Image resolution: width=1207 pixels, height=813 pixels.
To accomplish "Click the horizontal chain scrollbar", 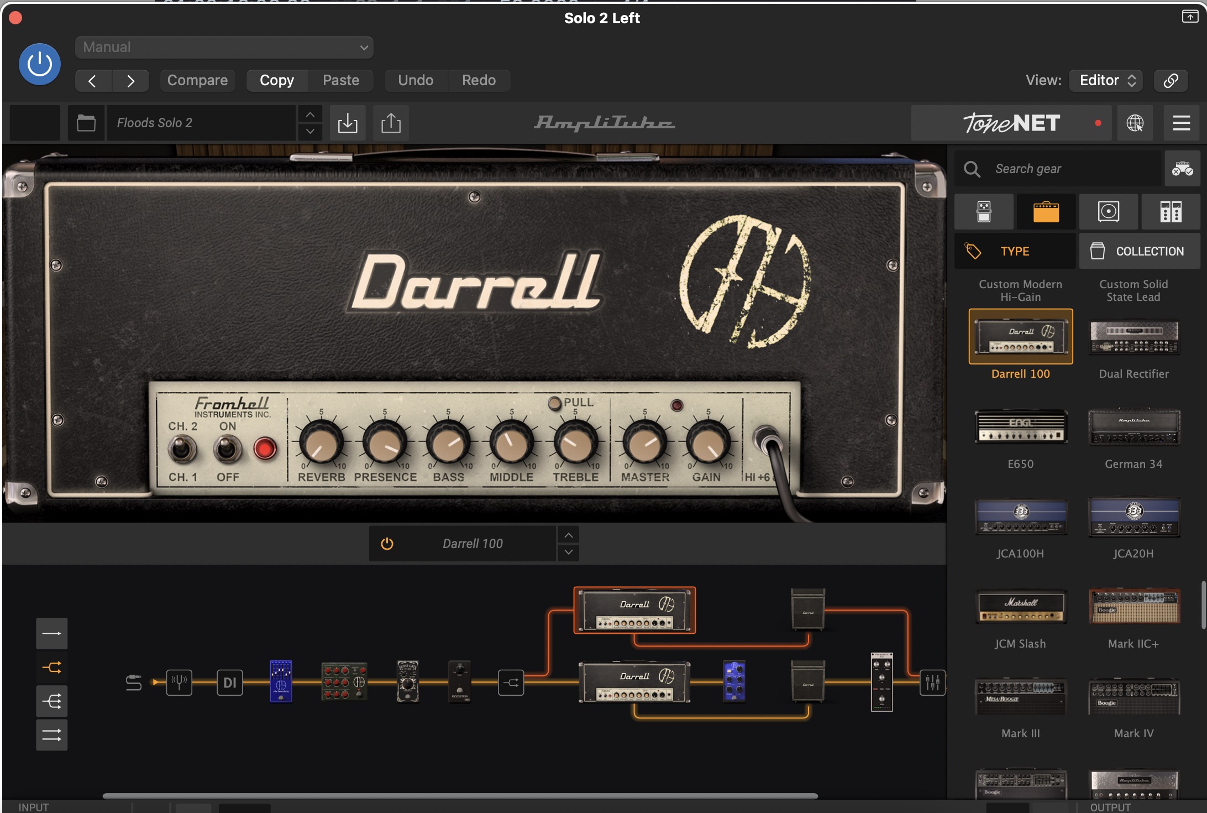I will point(460,796).
